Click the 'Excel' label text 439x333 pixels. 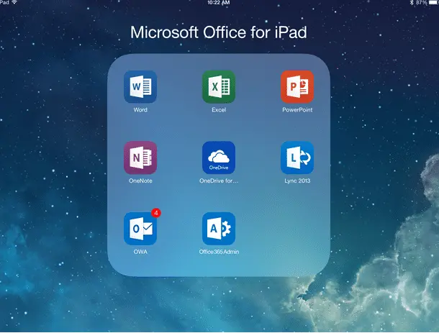coord(219,110)
